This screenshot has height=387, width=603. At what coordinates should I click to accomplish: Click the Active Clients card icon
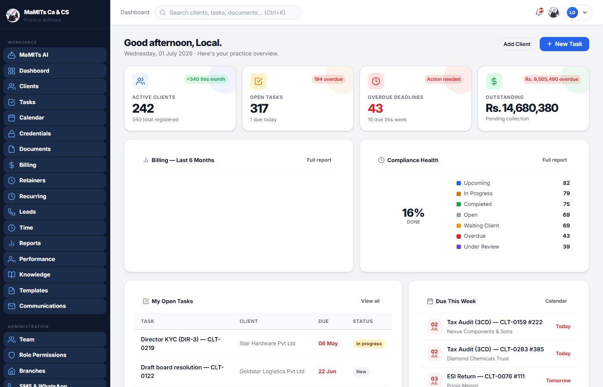pyautogui.click(x=140, y=81)
